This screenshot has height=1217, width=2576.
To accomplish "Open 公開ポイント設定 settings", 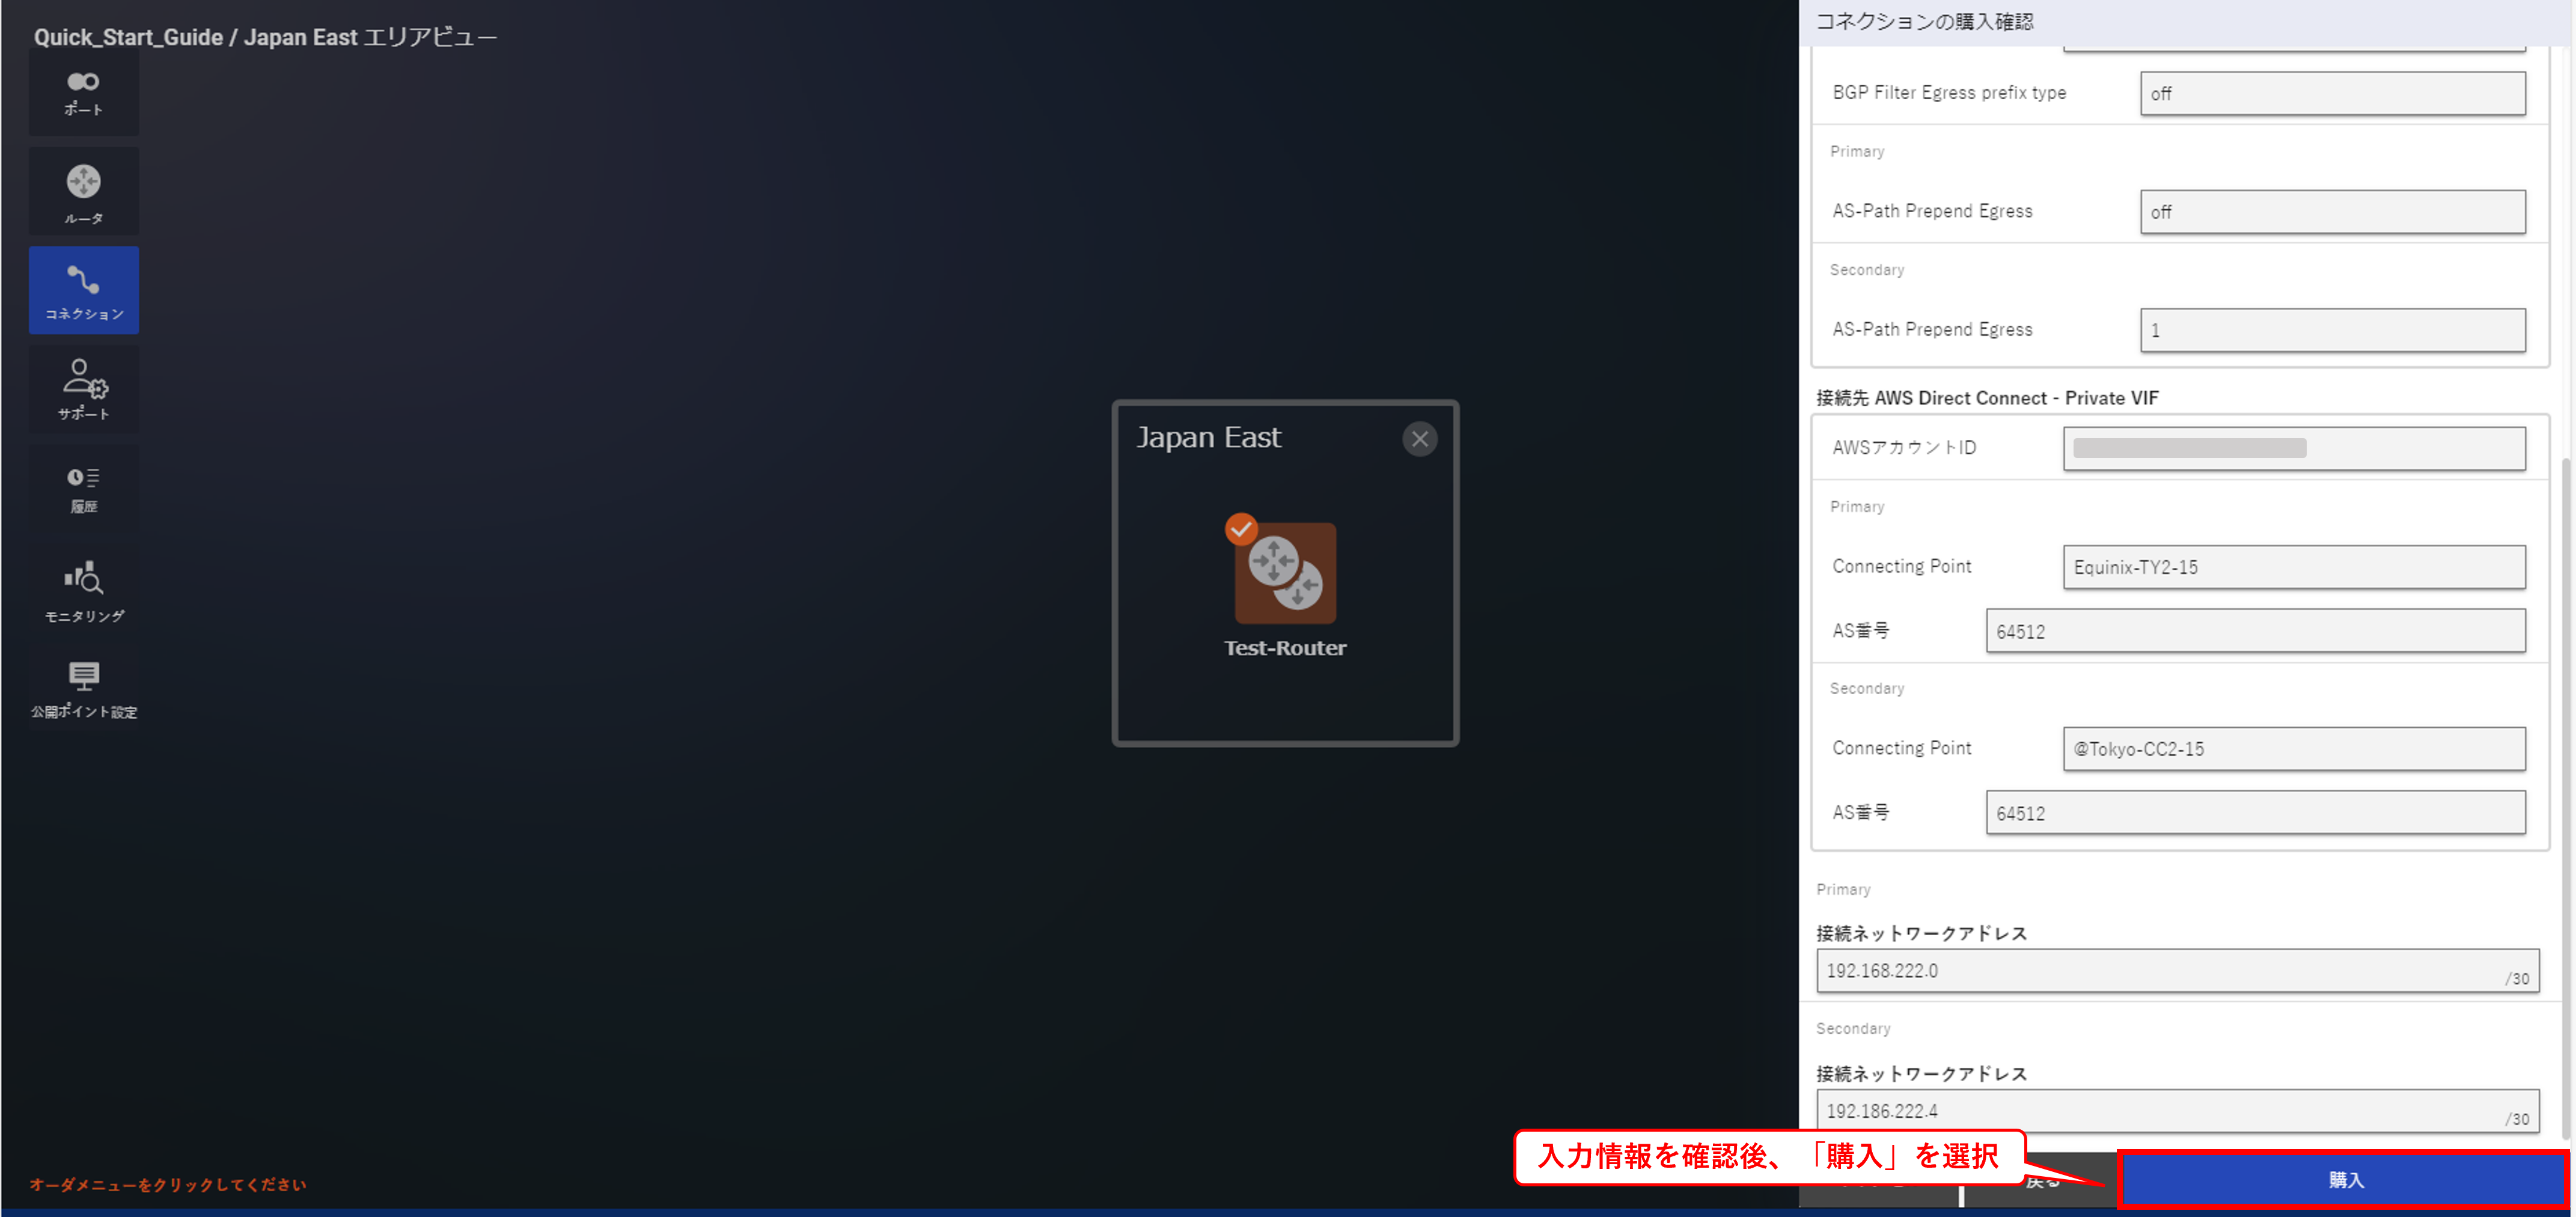I will pyautogui.click(x=84, y=689).
